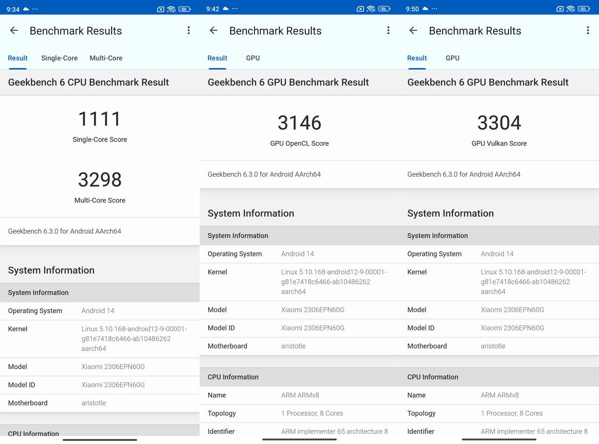The image size is (599, 444).
Task: Tap GPU OpenCL Score label
Action: [299, 144]
